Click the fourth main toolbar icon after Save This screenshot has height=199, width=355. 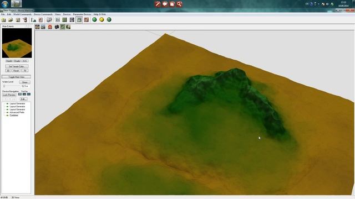click(x=25, y=20)
